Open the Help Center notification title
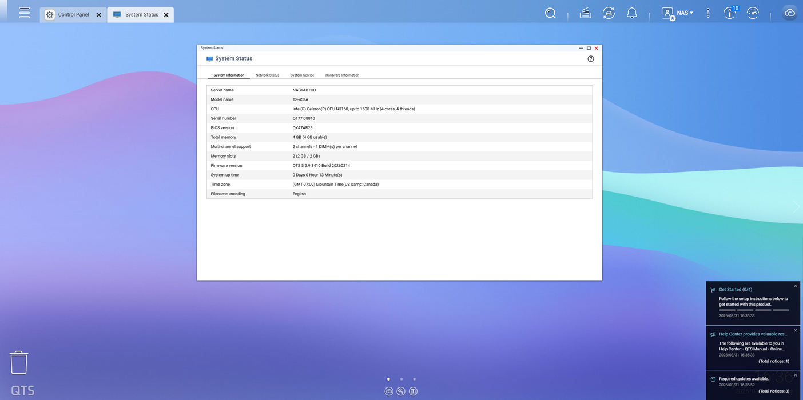The height and width of the screenshot is (400, 803). pyautogui.click(x=753, y=334)
